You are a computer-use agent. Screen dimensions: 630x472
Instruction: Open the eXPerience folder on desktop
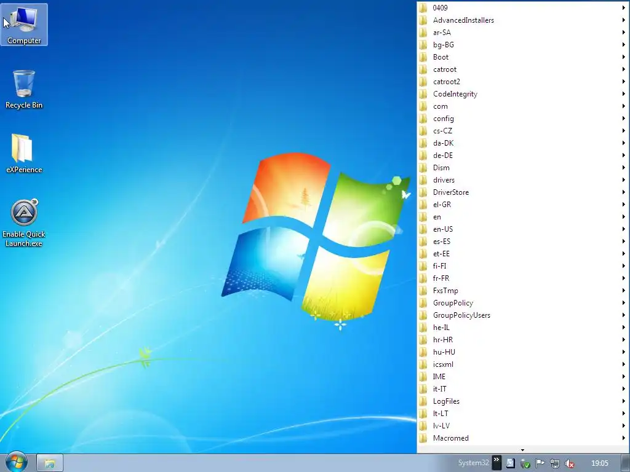[x=24, y=154]
